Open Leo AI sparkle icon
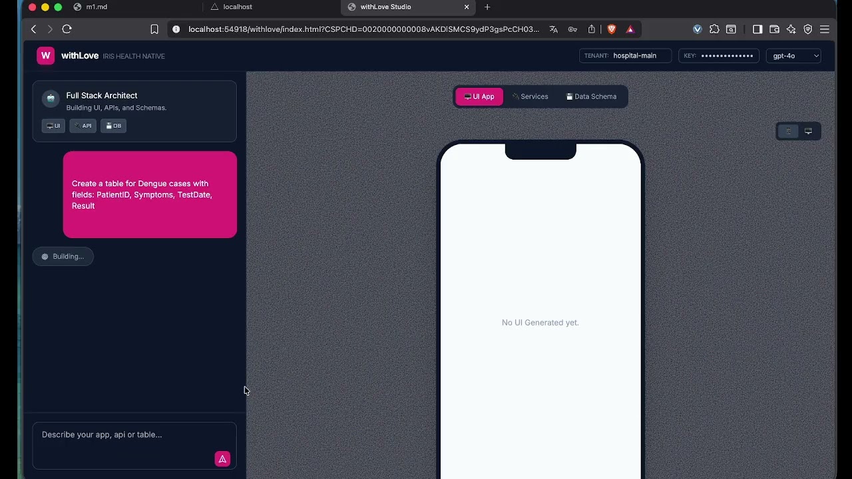The image size is (852, 479). pyautogui.click(x=791, y=29)
